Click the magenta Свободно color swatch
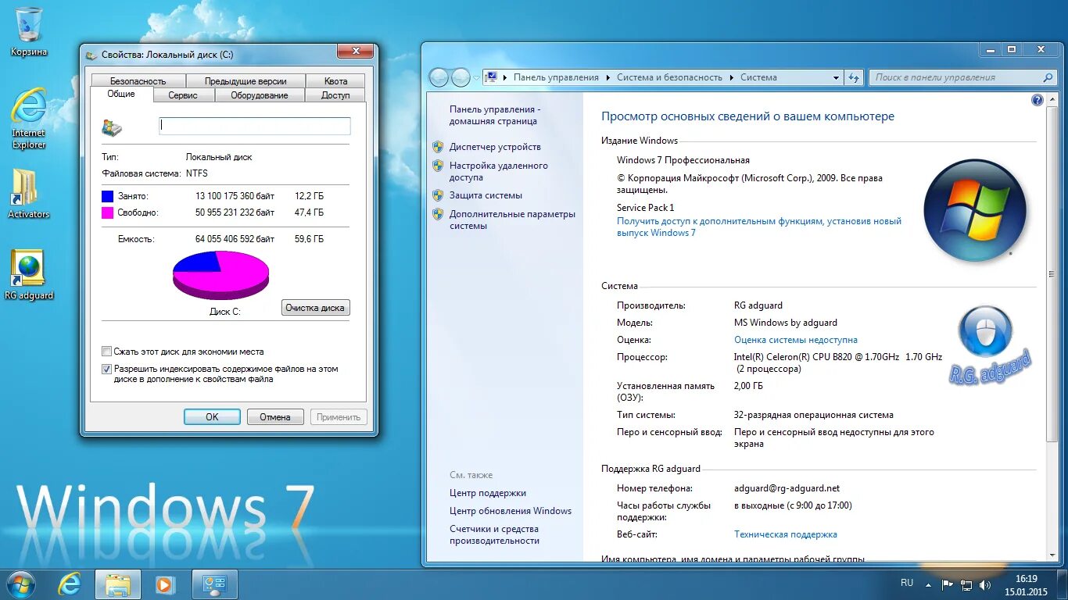The image size is (1068, 600). (x=108, y=212)
